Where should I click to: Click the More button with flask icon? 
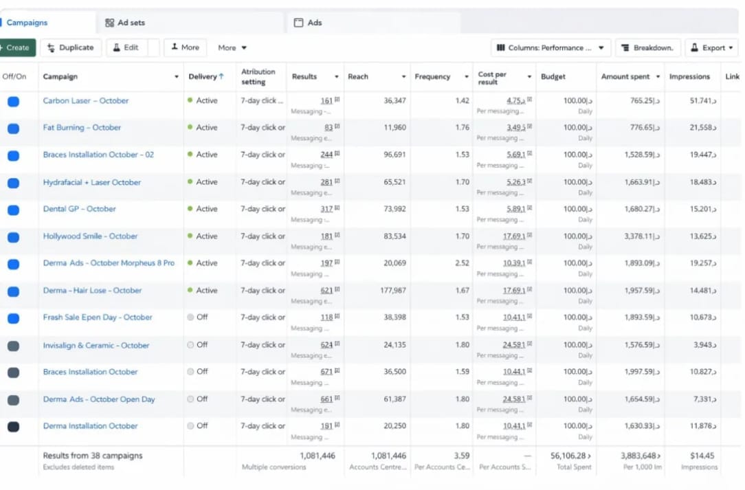(186, 47)
